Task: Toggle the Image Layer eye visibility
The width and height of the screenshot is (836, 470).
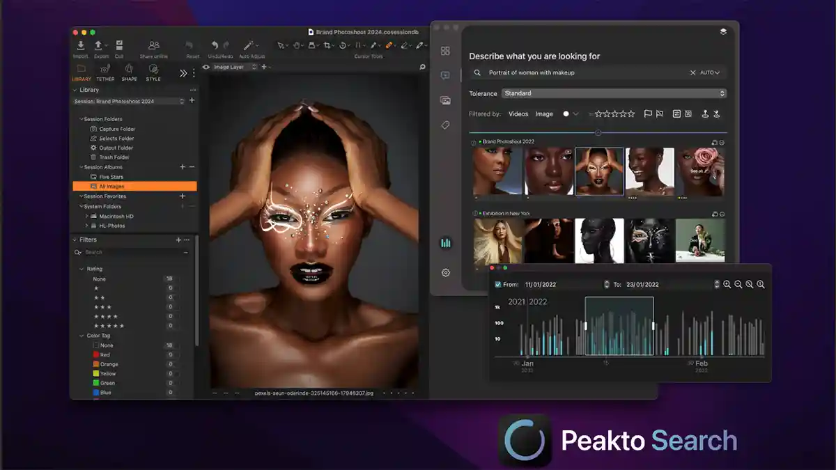Action: [206, 67]
